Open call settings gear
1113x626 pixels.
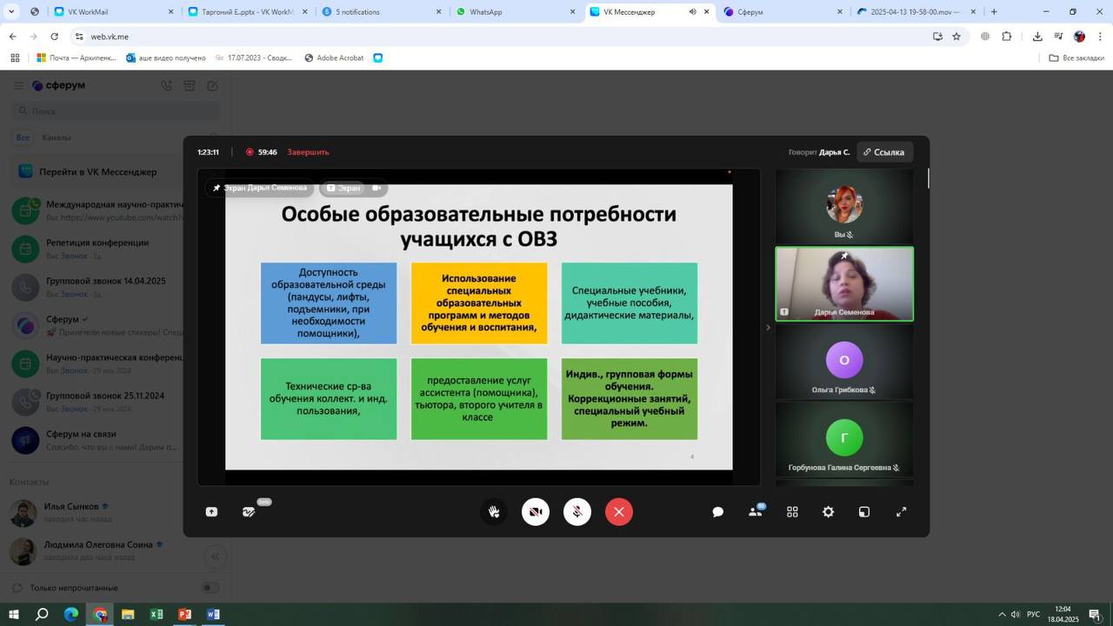tap(829, 512)
